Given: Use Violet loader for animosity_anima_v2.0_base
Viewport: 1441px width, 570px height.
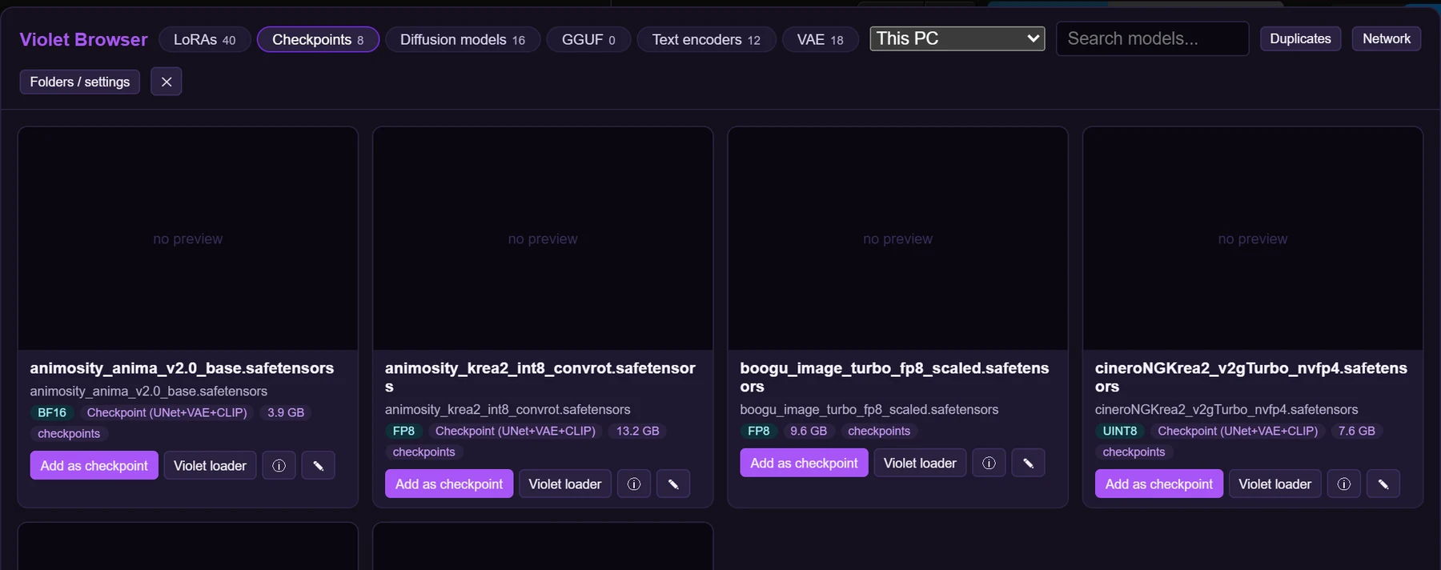Looking at the screenshot, I should point(210,466).
